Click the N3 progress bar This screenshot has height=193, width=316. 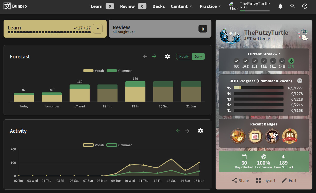[x=259, y=99]
